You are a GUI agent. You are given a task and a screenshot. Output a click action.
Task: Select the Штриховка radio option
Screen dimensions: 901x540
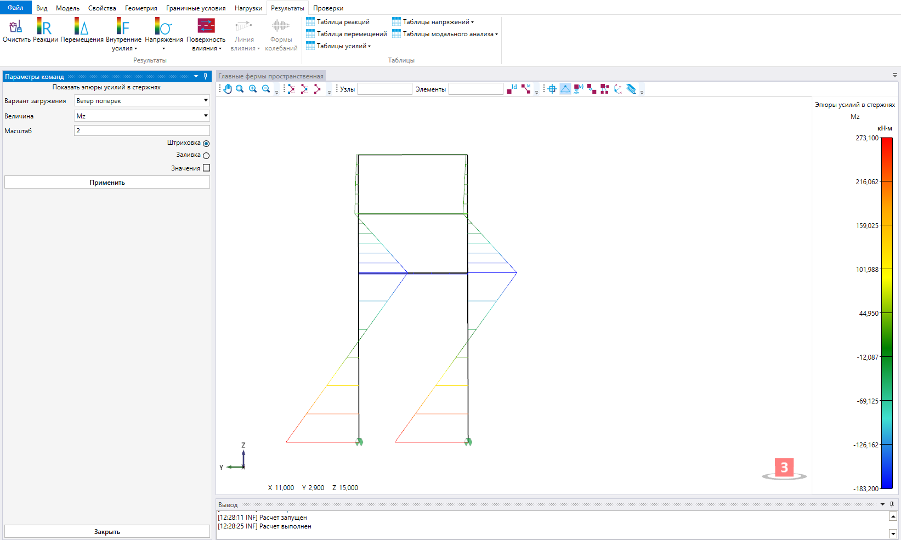point(206,144)
